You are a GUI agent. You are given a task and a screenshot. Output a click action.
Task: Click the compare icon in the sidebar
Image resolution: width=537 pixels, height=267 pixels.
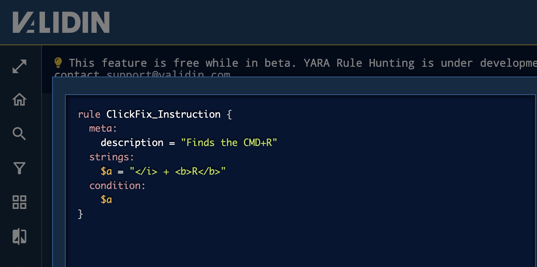20,236
